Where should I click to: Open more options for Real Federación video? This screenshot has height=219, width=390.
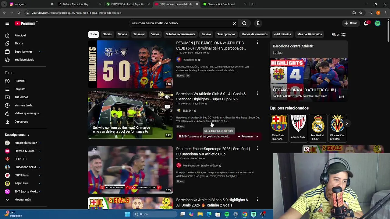tap(257, 148)
